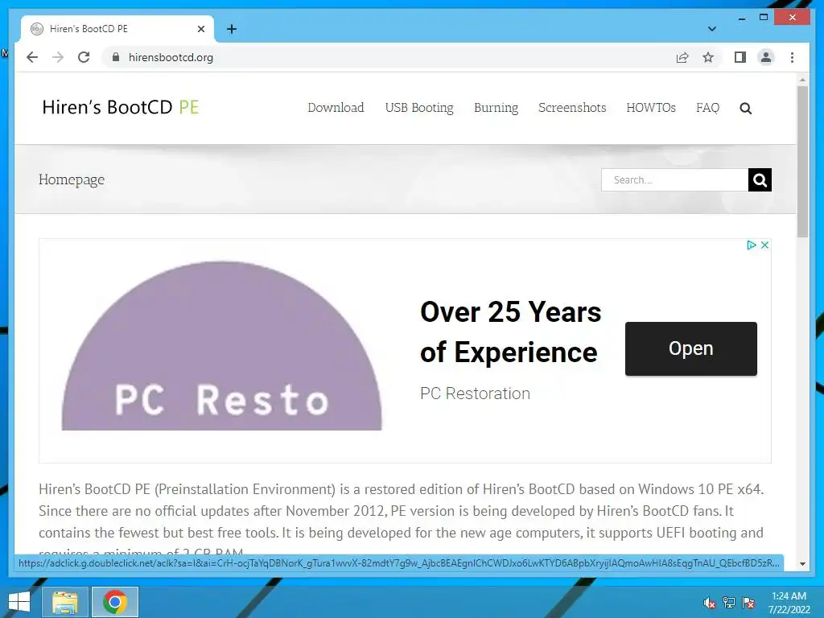This screenshot has height=618, width=824.
Task: Open File Explorer from the taskbar
Action: pyautogui.click(x=65, y=602)
